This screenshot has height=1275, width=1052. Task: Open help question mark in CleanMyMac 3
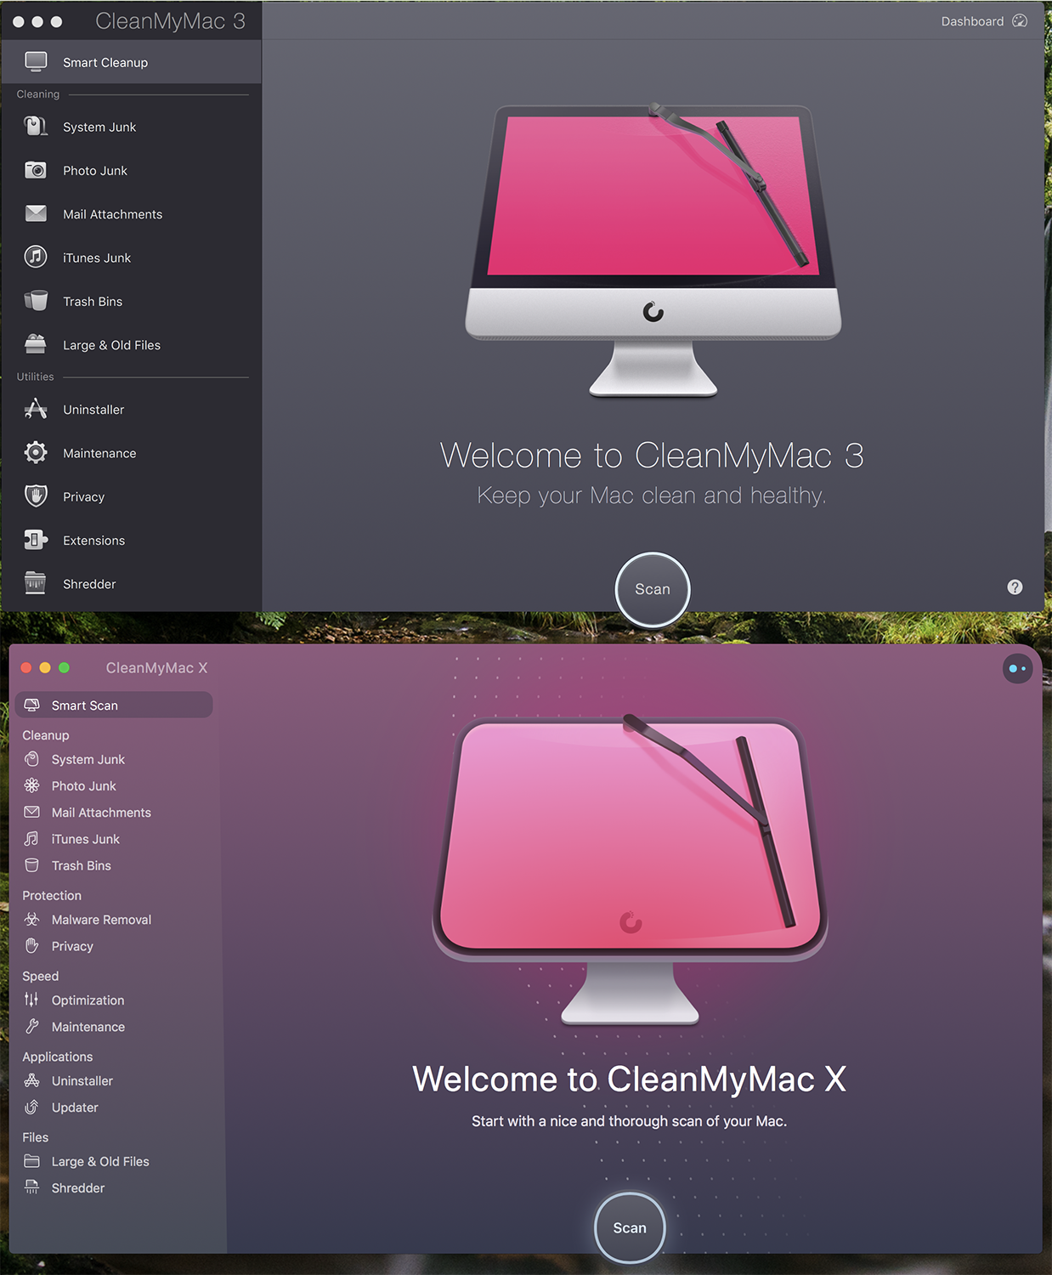tap(1015, 587)
